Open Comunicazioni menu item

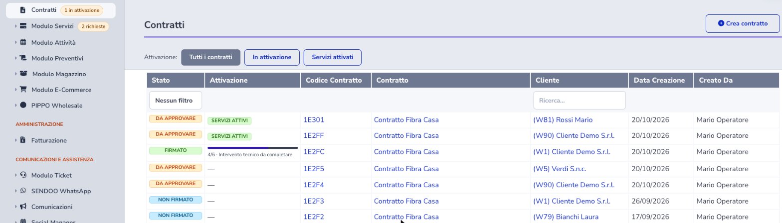tap(52, 207)
